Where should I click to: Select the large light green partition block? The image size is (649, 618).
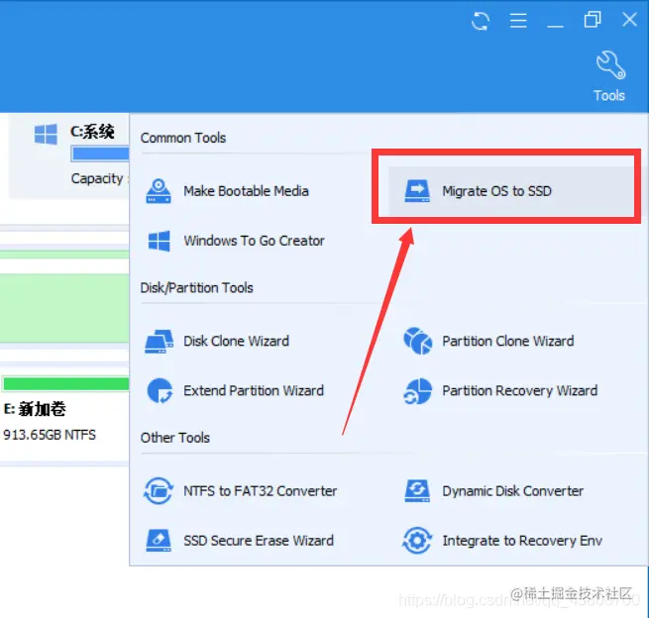(64, 308)
